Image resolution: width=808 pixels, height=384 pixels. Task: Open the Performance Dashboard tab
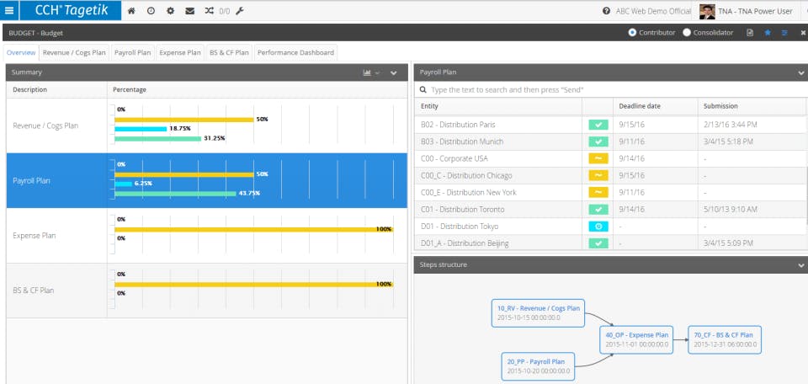point(295,52)
